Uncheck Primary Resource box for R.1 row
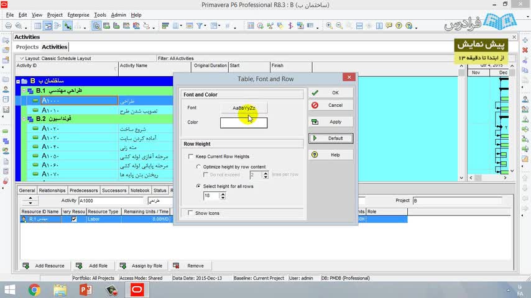The width and height of the screenshot is (531, 298). pos(74,219)
